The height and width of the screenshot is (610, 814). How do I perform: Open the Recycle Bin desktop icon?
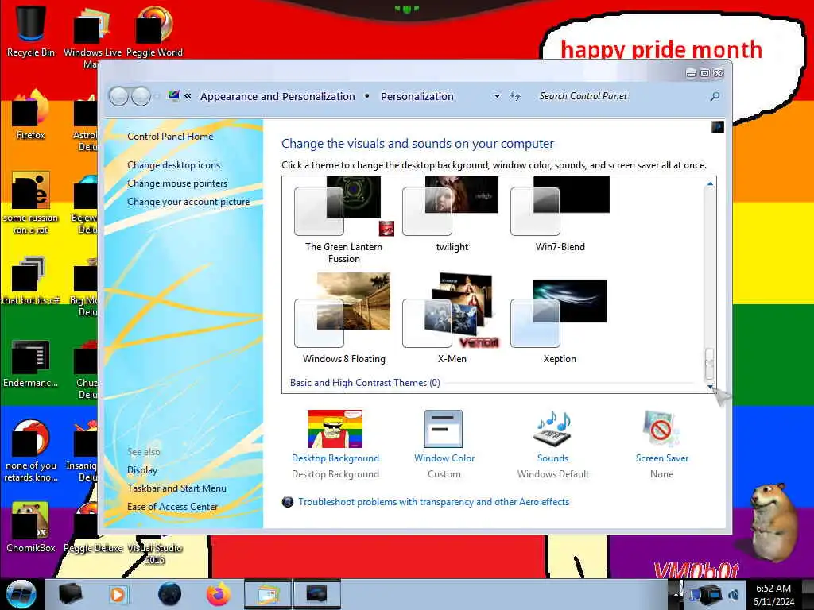click(30, 30)
